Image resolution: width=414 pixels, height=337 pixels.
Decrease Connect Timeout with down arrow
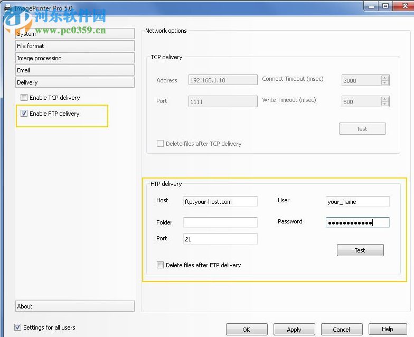385,82
